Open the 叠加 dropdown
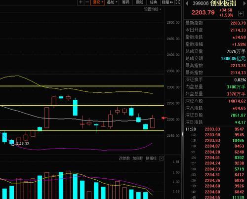 point(112,2)
